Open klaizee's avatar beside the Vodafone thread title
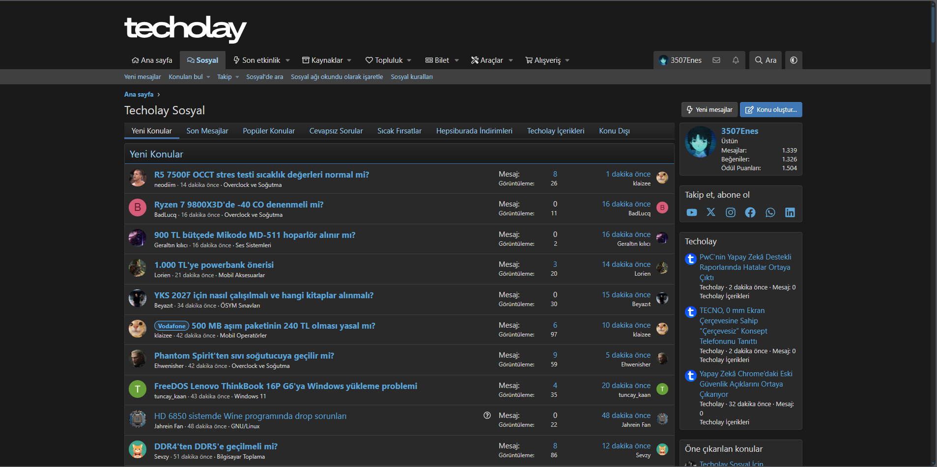This screenshot has width=937, height=467. (138, 329)
